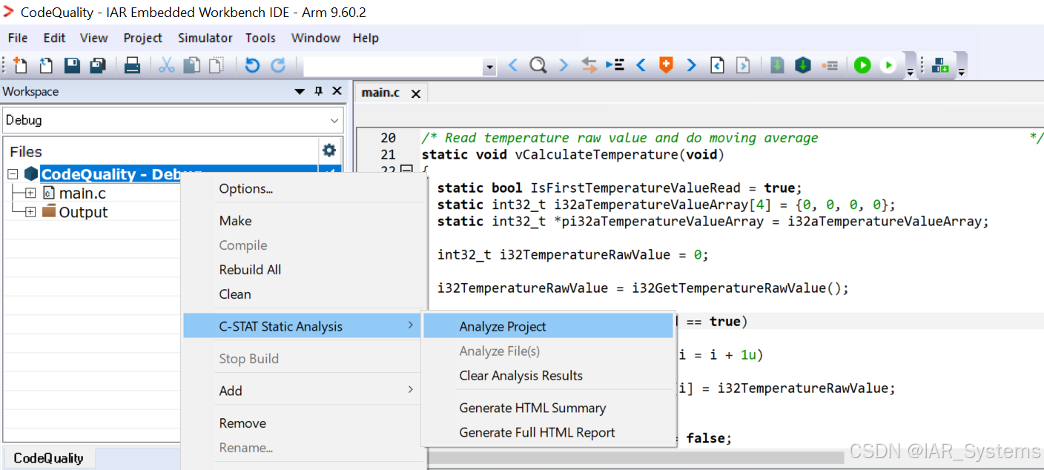Open the Project menu
The height and width of the screenshot is (470, 1044).
pyautogui.click(x=143, y=38)
